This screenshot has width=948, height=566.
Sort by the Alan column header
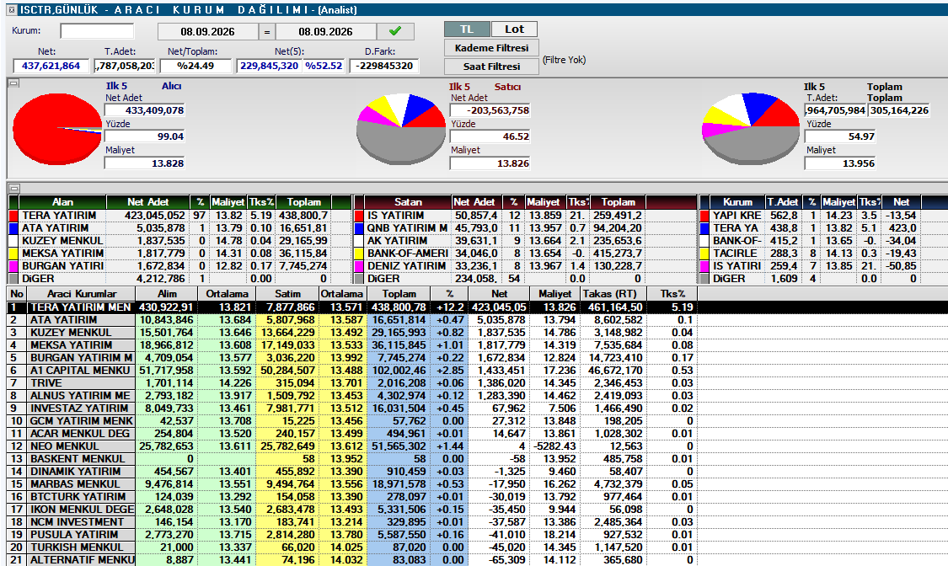pyautogui.click(x=62, y=202)
